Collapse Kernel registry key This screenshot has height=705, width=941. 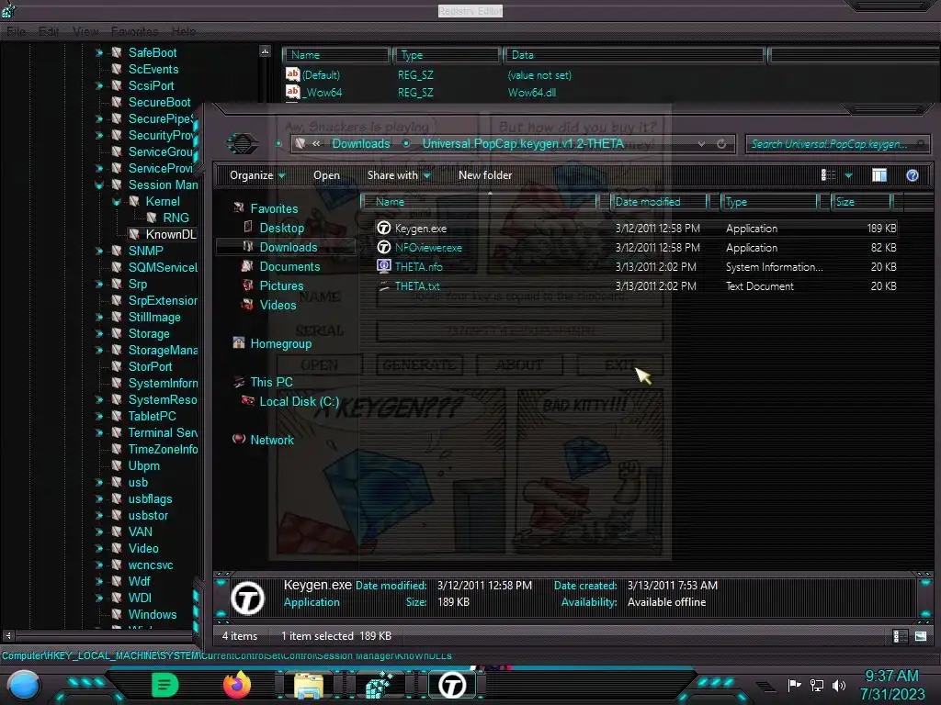point(117,202)
